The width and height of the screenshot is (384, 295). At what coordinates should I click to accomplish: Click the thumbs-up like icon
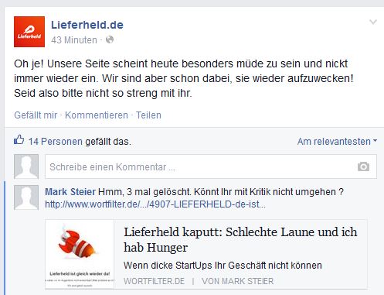point(19,140)
